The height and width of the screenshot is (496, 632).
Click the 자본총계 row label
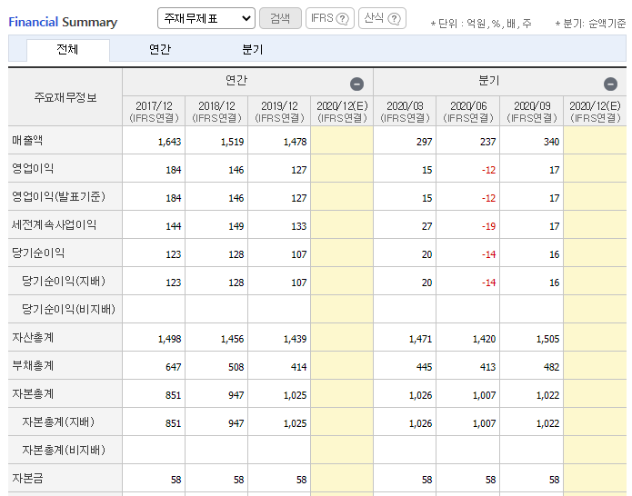click(x=33, y=393)
